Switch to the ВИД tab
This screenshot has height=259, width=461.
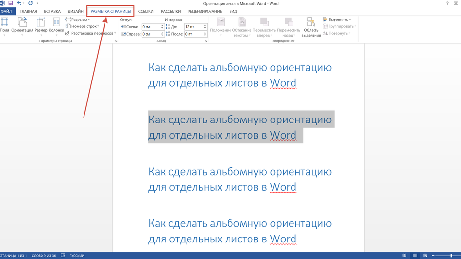pos(233,11)
